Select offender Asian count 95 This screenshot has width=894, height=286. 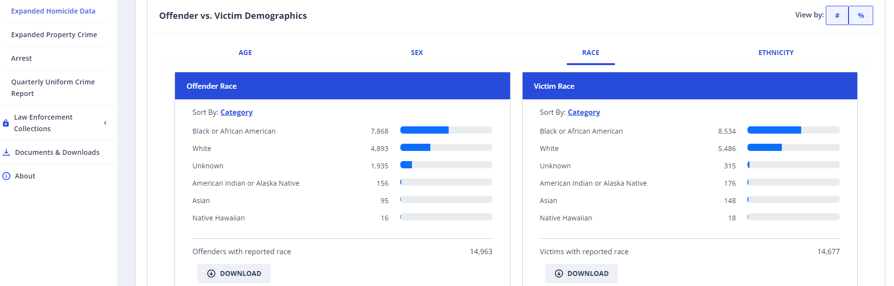click(384, 201)
